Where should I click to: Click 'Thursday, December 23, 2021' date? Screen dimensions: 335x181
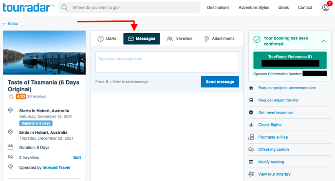pyautogui.click(x=46, y=138)
